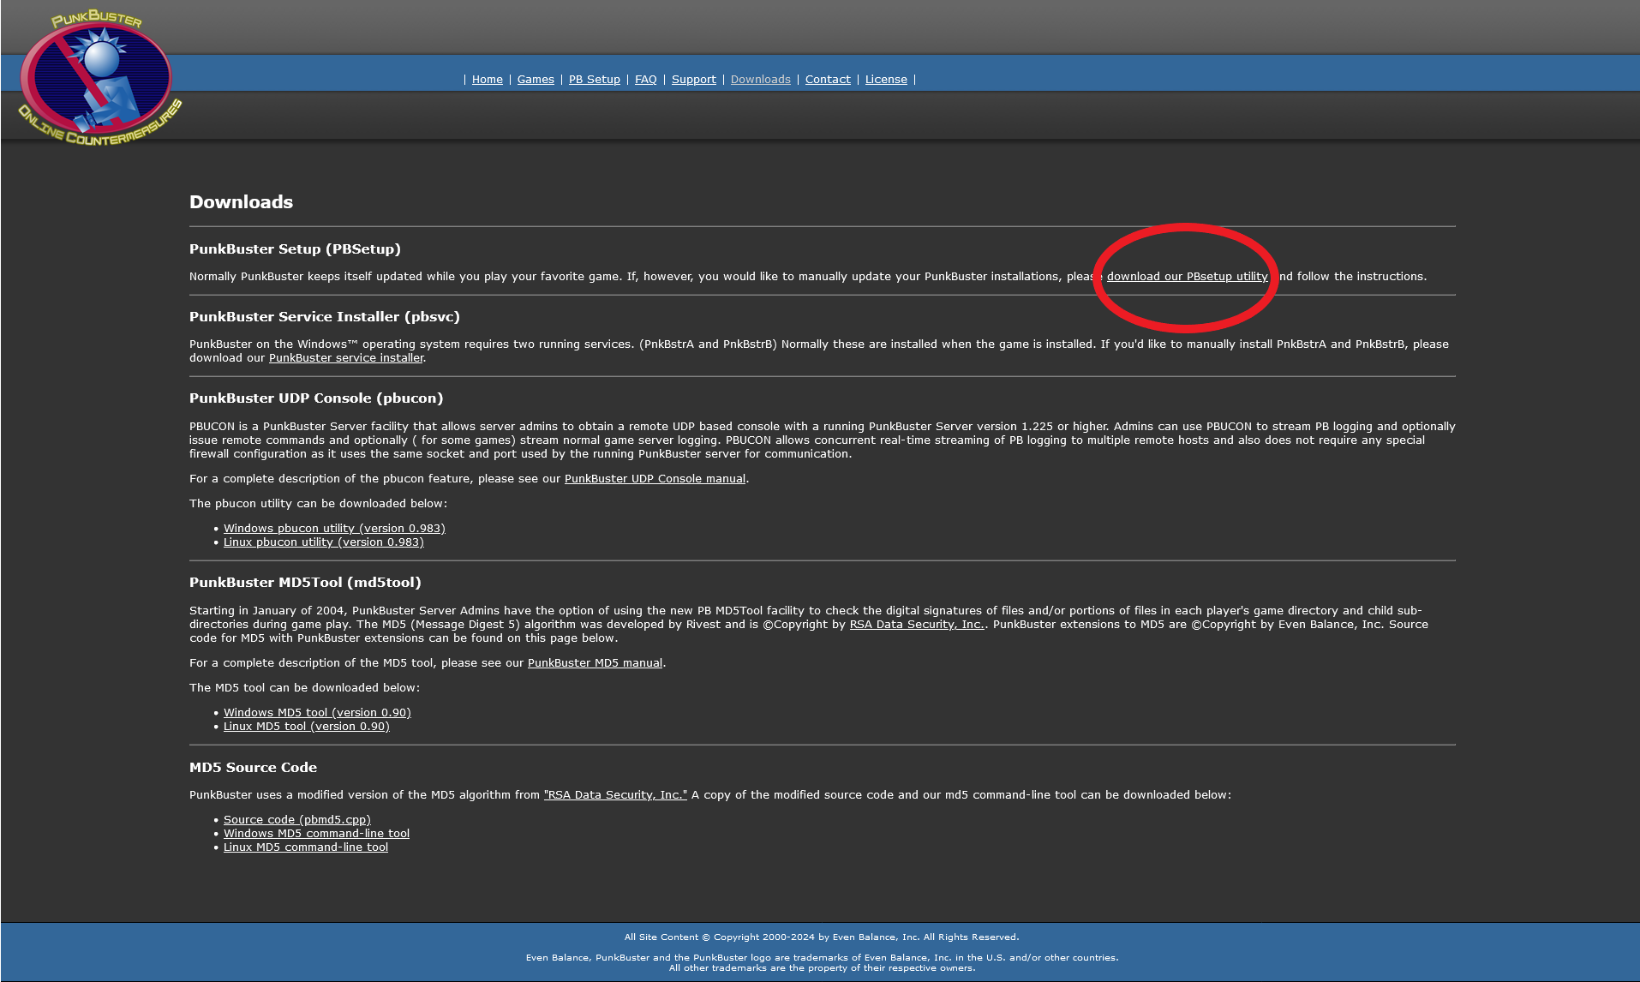Download the PunkBuster service installer

click(x=346, y=358)
